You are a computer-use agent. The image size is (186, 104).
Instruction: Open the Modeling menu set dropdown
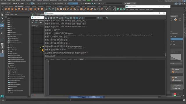[6, 3]
